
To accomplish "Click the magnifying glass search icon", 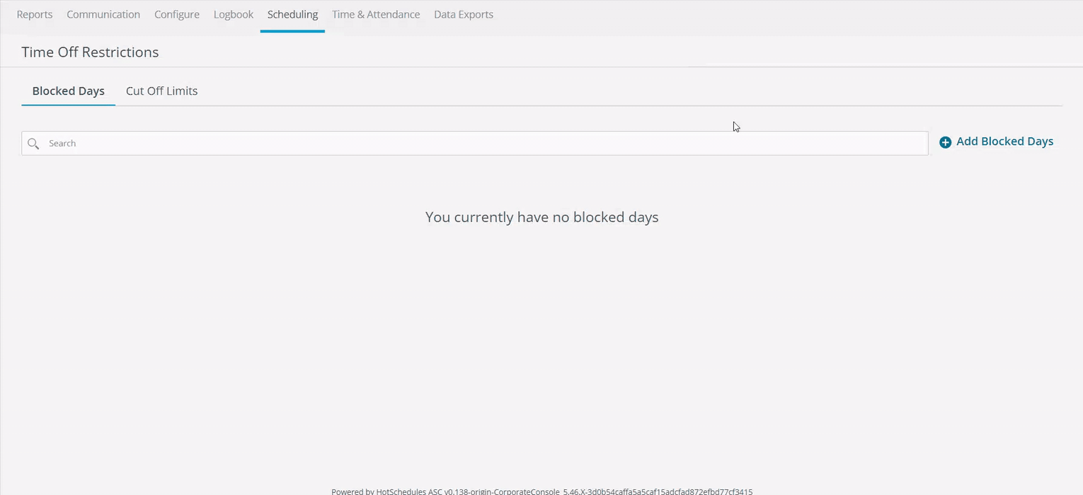I will click(33, 144).
